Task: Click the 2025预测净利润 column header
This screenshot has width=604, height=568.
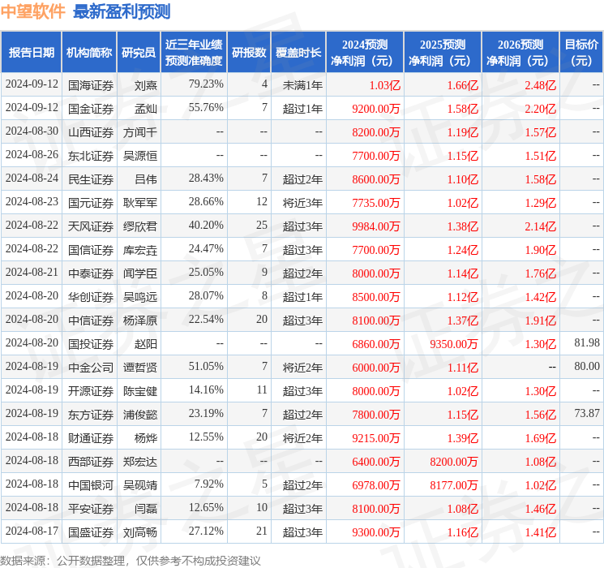Action: (x=443, y=53)
